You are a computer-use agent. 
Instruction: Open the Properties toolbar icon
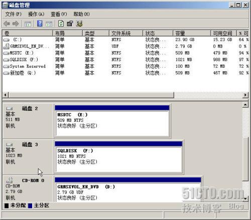(70, 24)
